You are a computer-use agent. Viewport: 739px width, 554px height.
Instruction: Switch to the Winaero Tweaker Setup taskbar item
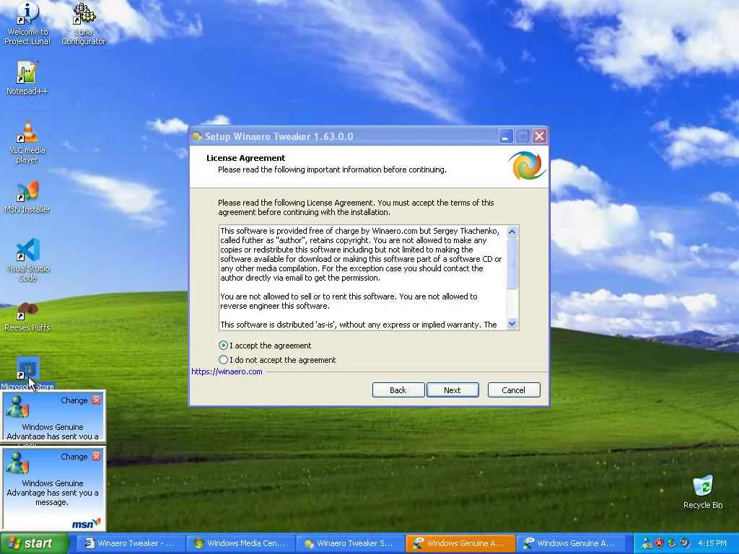point(350,543)
